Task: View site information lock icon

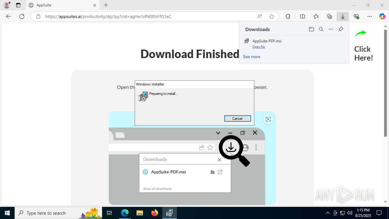Action: click(x=38, y=16)
